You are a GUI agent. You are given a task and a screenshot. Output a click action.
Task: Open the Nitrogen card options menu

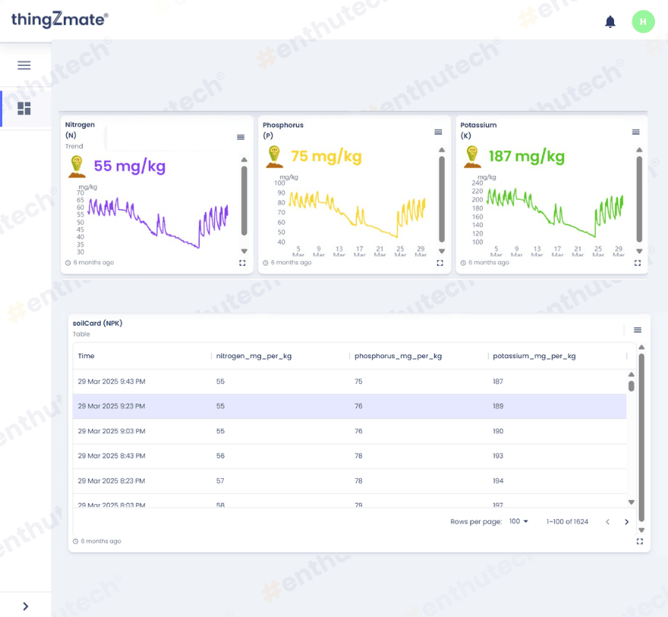(x=241, y=137)
